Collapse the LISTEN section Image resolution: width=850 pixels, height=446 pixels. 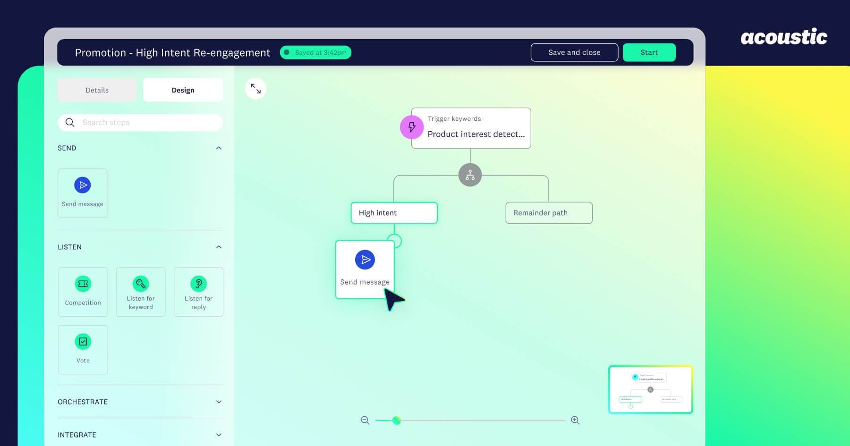219,247
